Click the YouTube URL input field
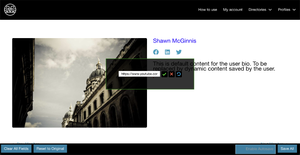This screenshot has width=300, height=155. pyautogui.click(x=139, y=74)
